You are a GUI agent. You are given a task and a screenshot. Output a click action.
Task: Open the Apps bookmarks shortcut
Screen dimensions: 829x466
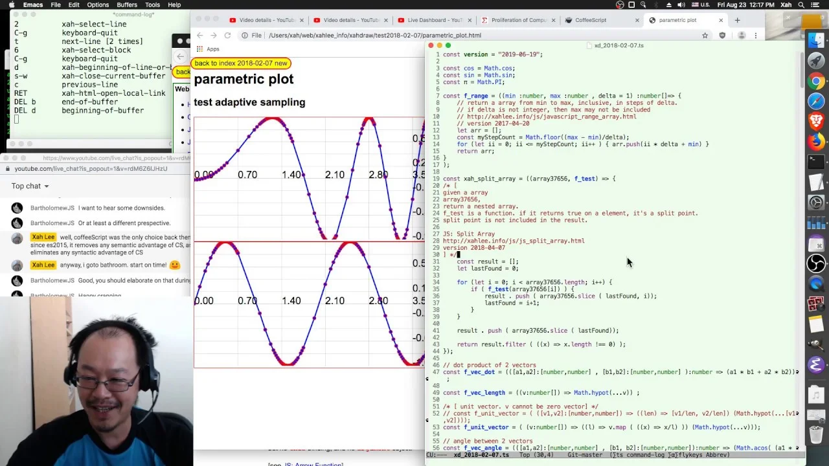[208, 49]
